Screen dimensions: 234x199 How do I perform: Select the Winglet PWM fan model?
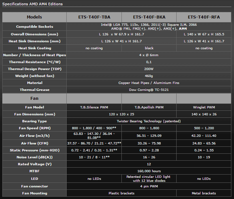(204, 107)
